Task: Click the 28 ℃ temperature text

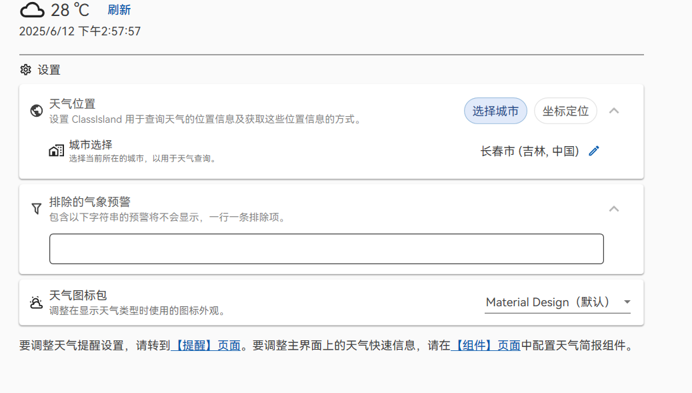Action: click(x=70, y=10)
